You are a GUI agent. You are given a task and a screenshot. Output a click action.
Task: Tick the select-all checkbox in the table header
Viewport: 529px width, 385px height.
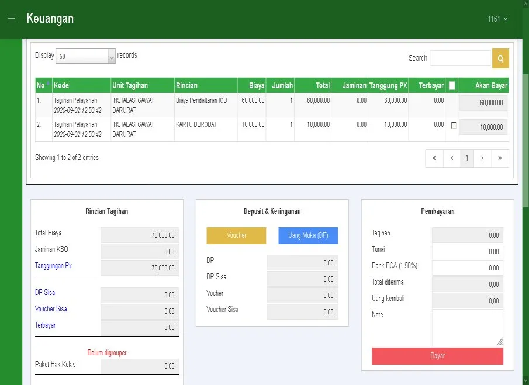(452, 86)
